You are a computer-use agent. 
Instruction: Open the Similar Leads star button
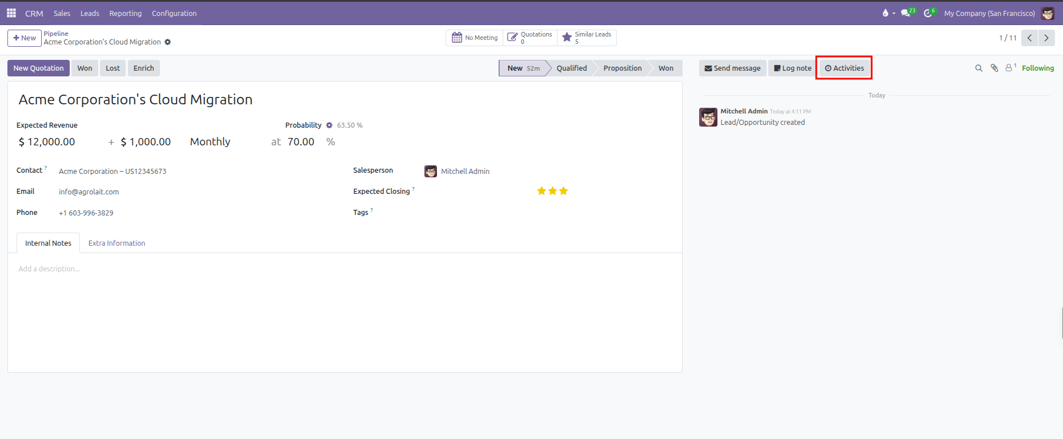[587, 38]
